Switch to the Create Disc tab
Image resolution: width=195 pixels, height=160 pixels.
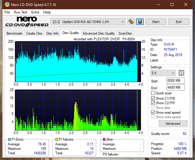[34, 33]
